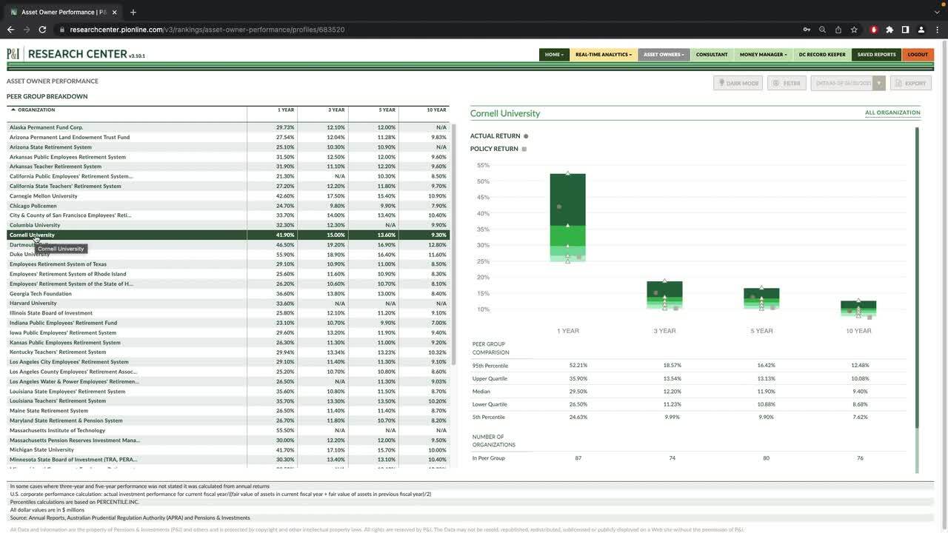This screenshot has width=948, height=533.
Task: Click the address bar URL
Action: click(x=207, y=30)
